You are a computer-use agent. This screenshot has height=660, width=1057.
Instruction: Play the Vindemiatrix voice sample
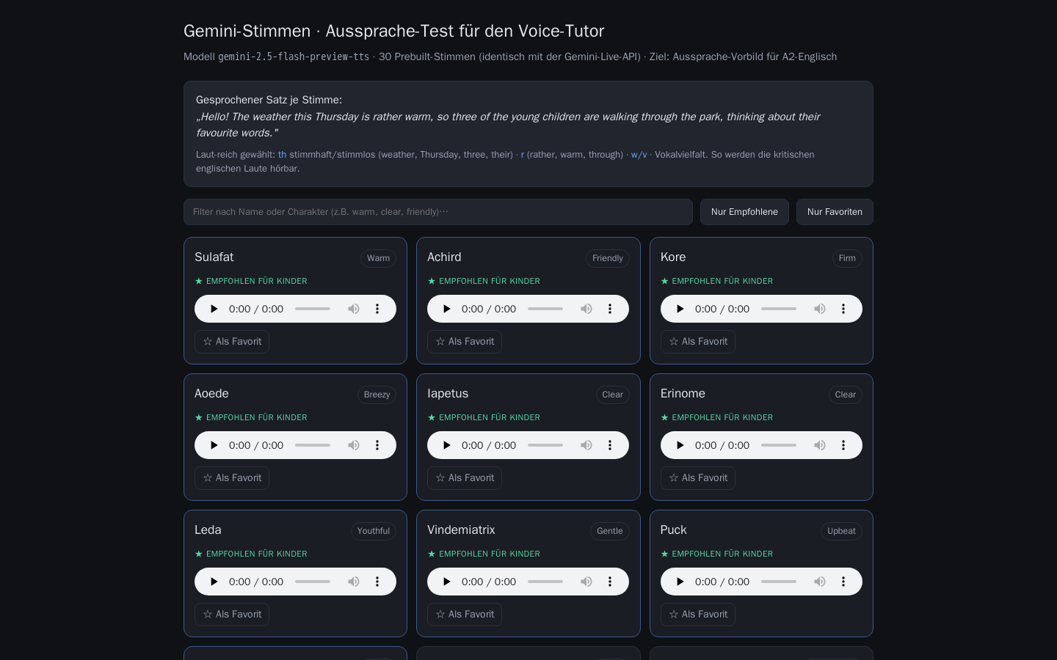click(x=446, y=582)
